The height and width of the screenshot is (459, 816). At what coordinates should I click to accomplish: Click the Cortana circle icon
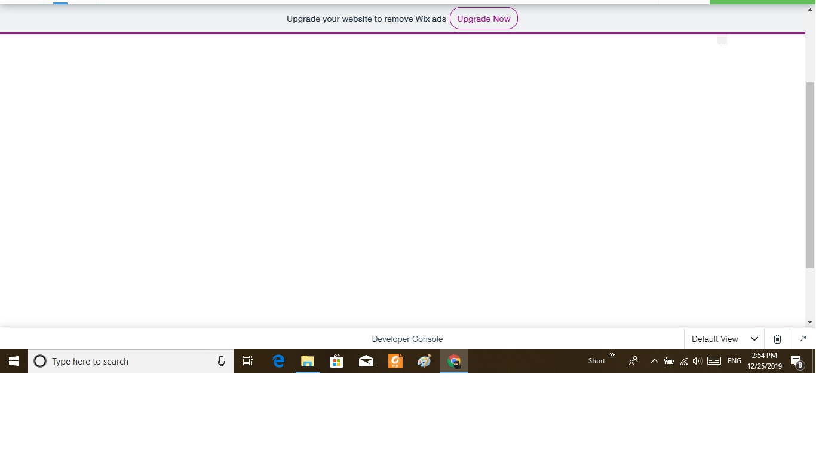click(40, 361)
